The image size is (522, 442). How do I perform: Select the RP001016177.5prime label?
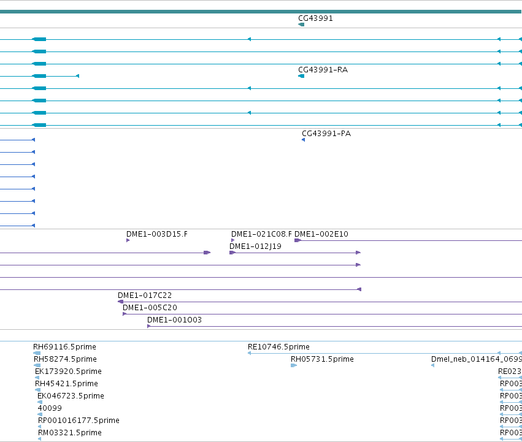tap(79, 421)
